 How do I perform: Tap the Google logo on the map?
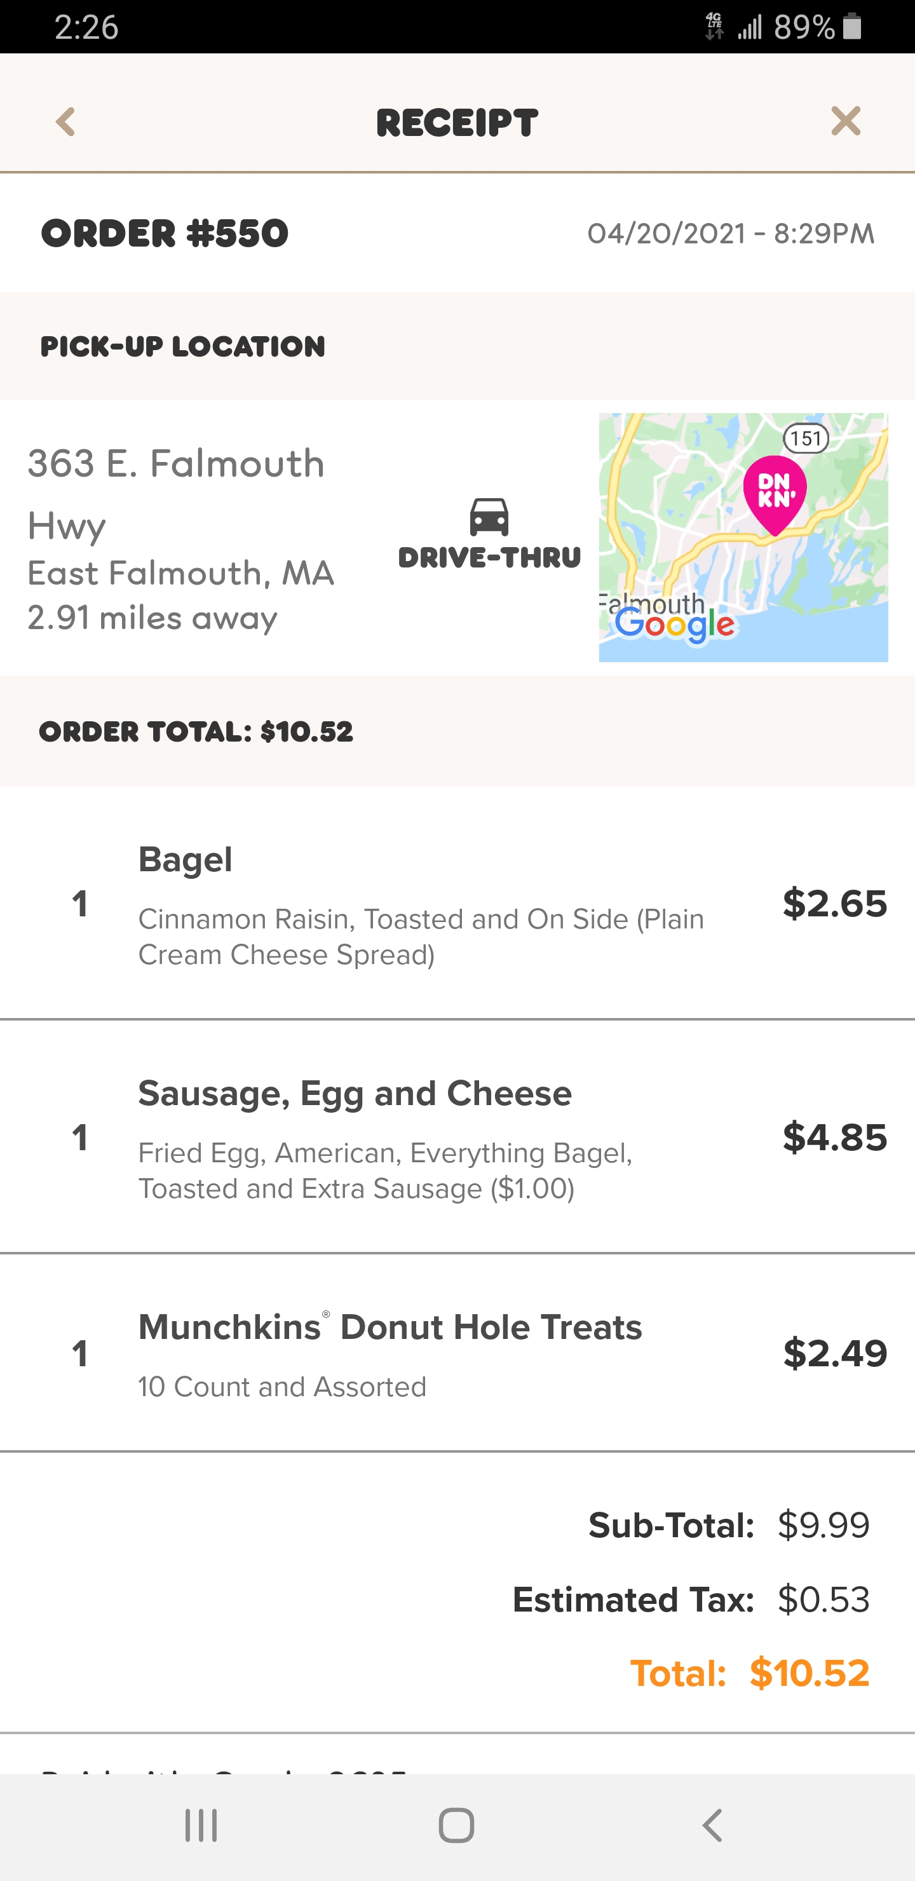point(674,625)
